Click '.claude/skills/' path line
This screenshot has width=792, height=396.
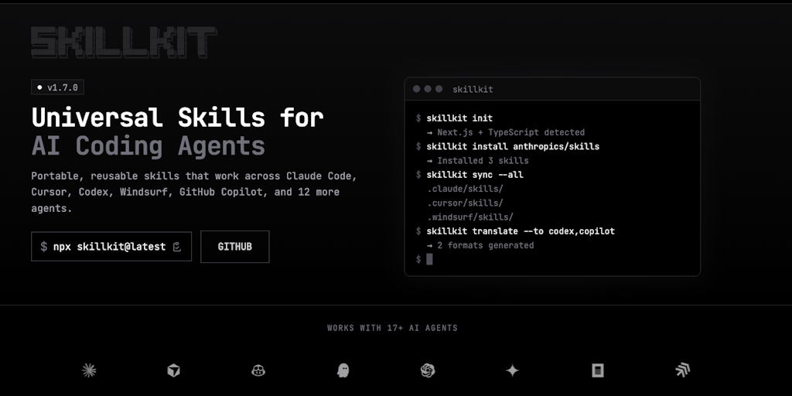(x=465, y=189)
